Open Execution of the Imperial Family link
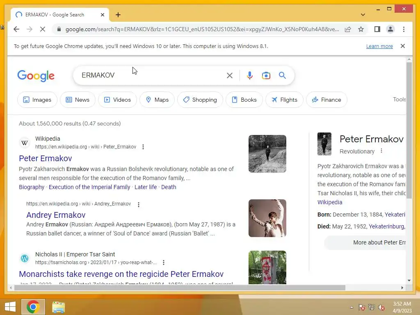 coord(89,187)
